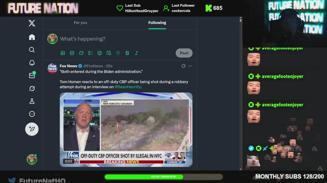Click Grok explain icon on Fox News post
The width and height of the screenshot is (327, 183).
[x=183, y=66]
